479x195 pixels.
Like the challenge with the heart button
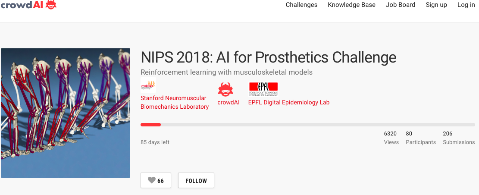(x=156, y=181)
